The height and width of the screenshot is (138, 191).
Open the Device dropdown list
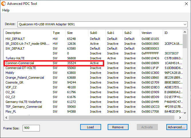tap(185, 24)
